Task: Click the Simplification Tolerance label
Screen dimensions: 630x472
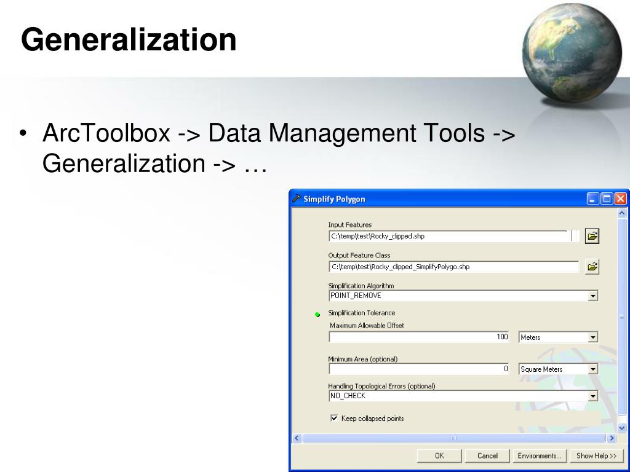Action: tap(361, 313)
